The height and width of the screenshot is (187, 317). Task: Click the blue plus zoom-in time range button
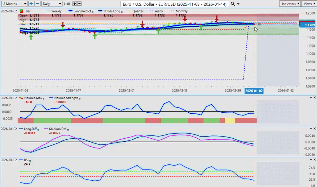tap(31, 4)
